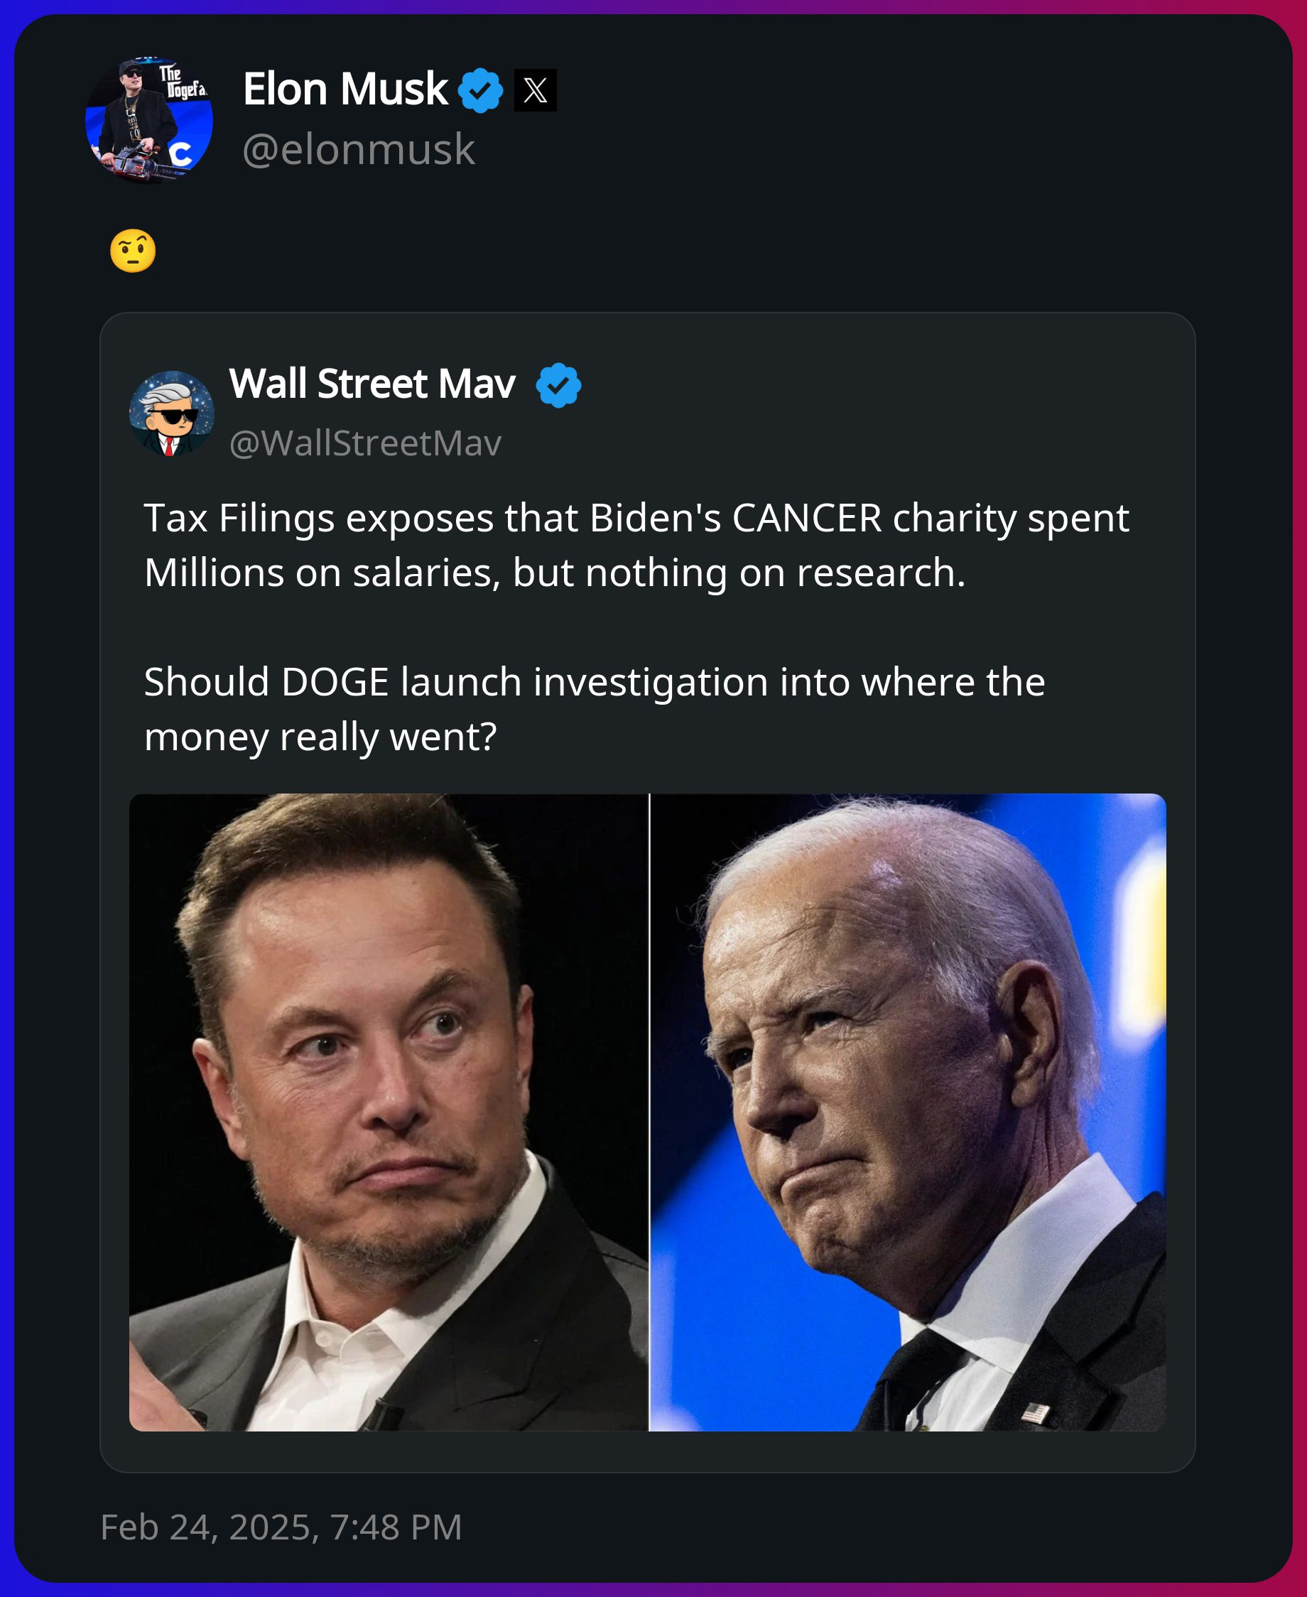Click the word "research" in quoted text
Screen dimensions: 1307x1597
(876, 573)
